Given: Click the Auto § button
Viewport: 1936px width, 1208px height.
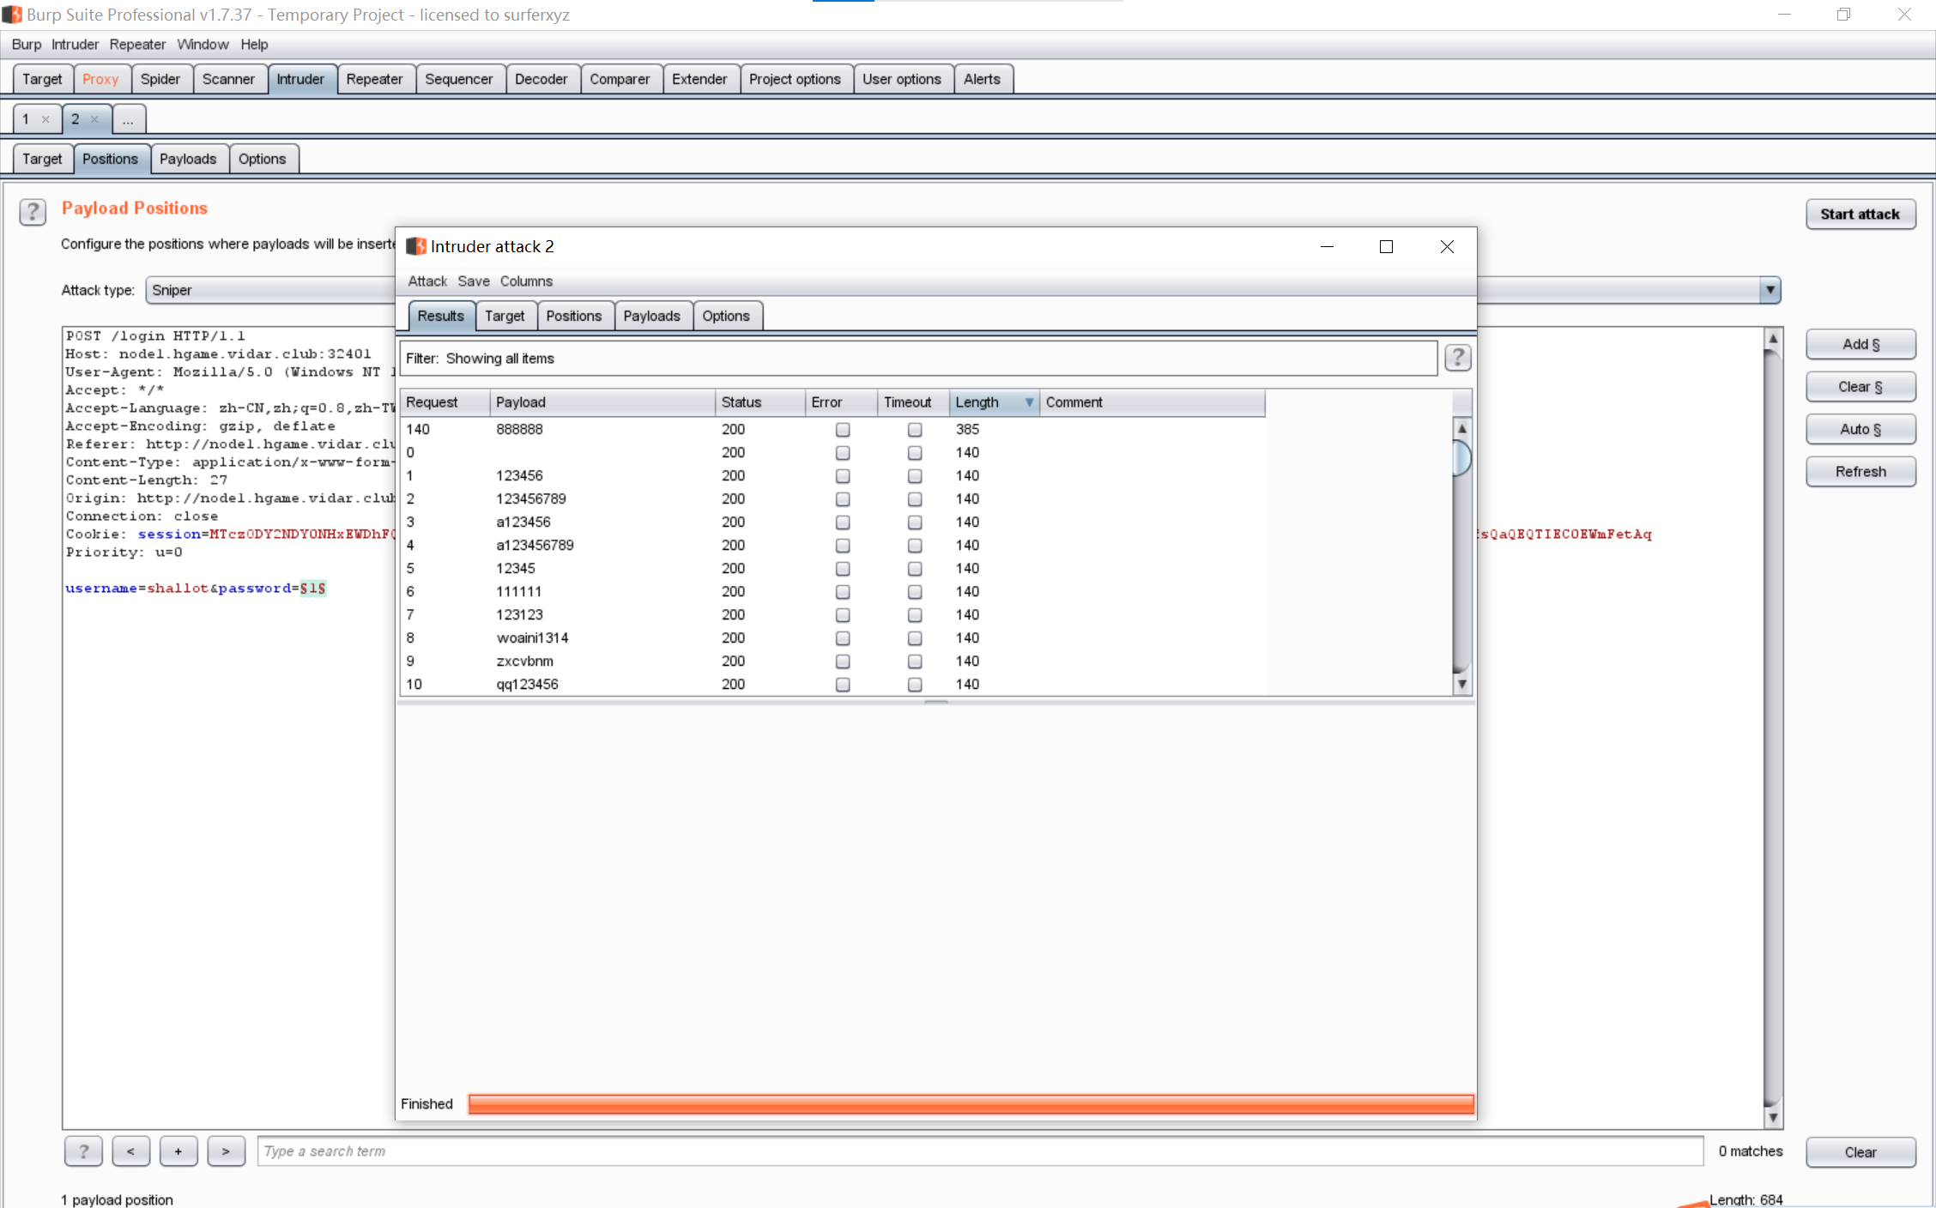Looking at the screenshot, I should (x=1860, y=429).
